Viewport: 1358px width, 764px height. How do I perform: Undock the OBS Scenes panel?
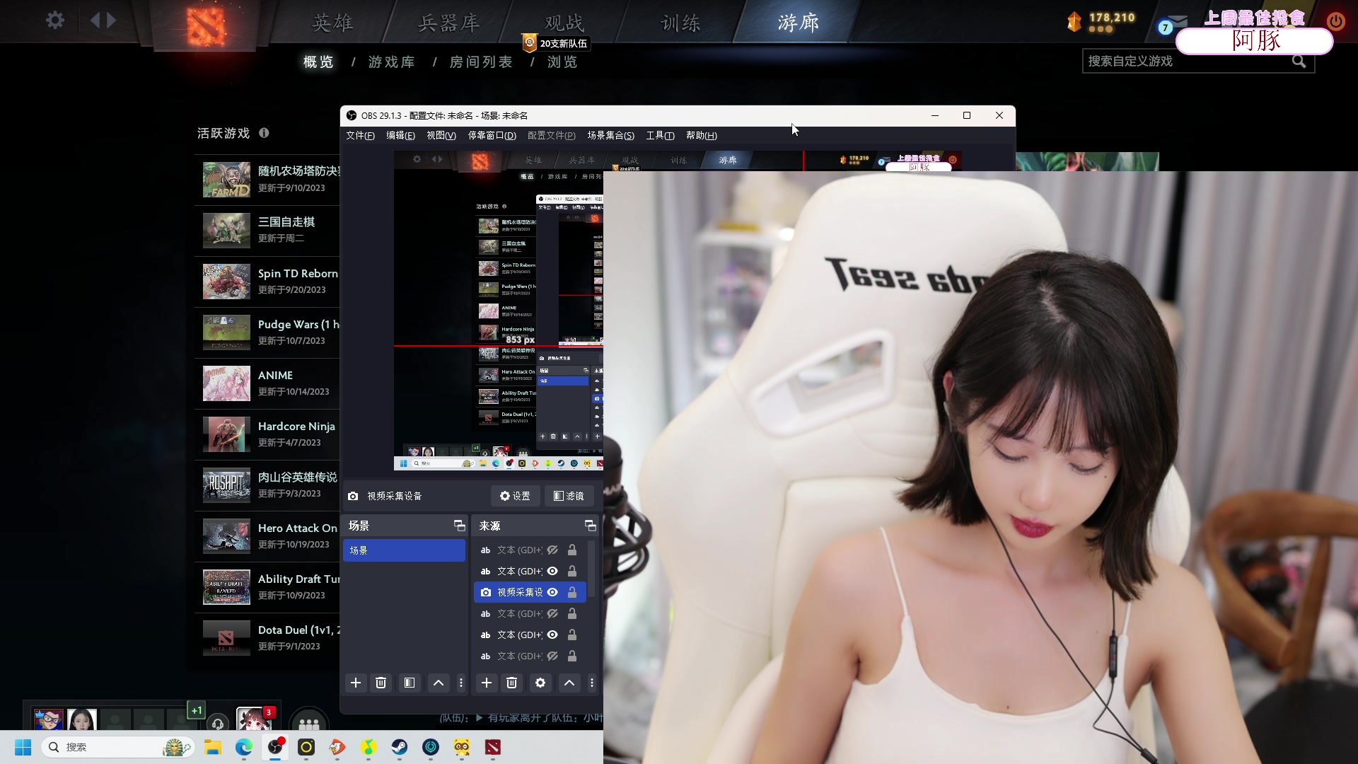pos(459,526)
